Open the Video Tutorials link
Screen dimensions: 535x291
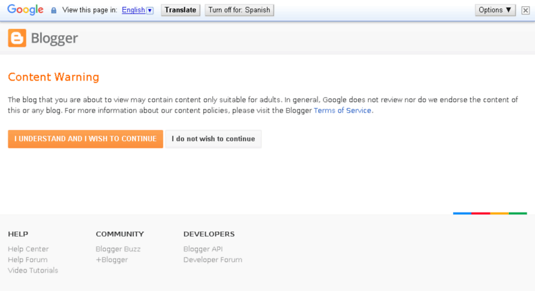33,270
